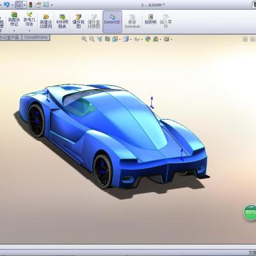Click the Zoom to Fit magnifier
Image resolution: width=256 pixels, height=256 pixels.
point(84,39)
